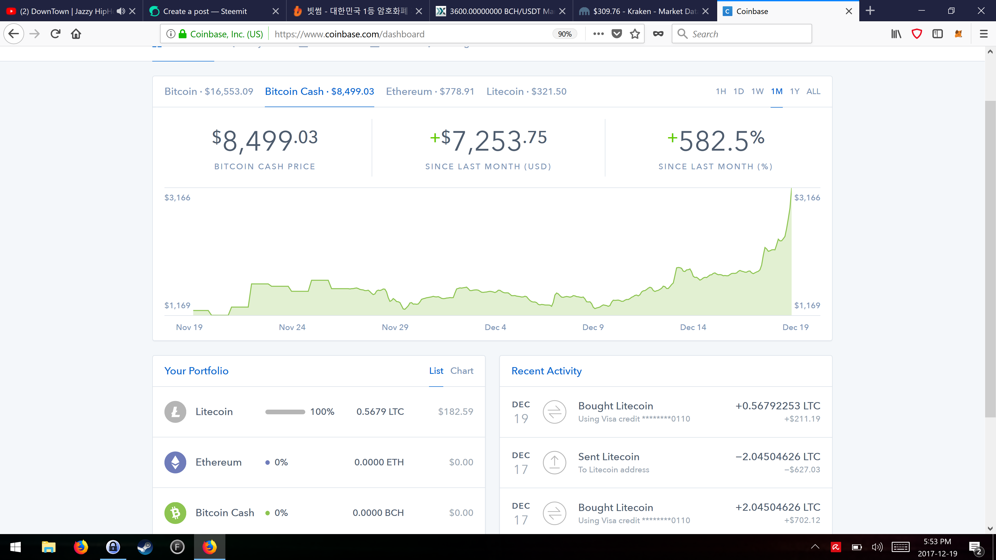
Task: Save page to Pocket icon
Action: coord(617,34)
